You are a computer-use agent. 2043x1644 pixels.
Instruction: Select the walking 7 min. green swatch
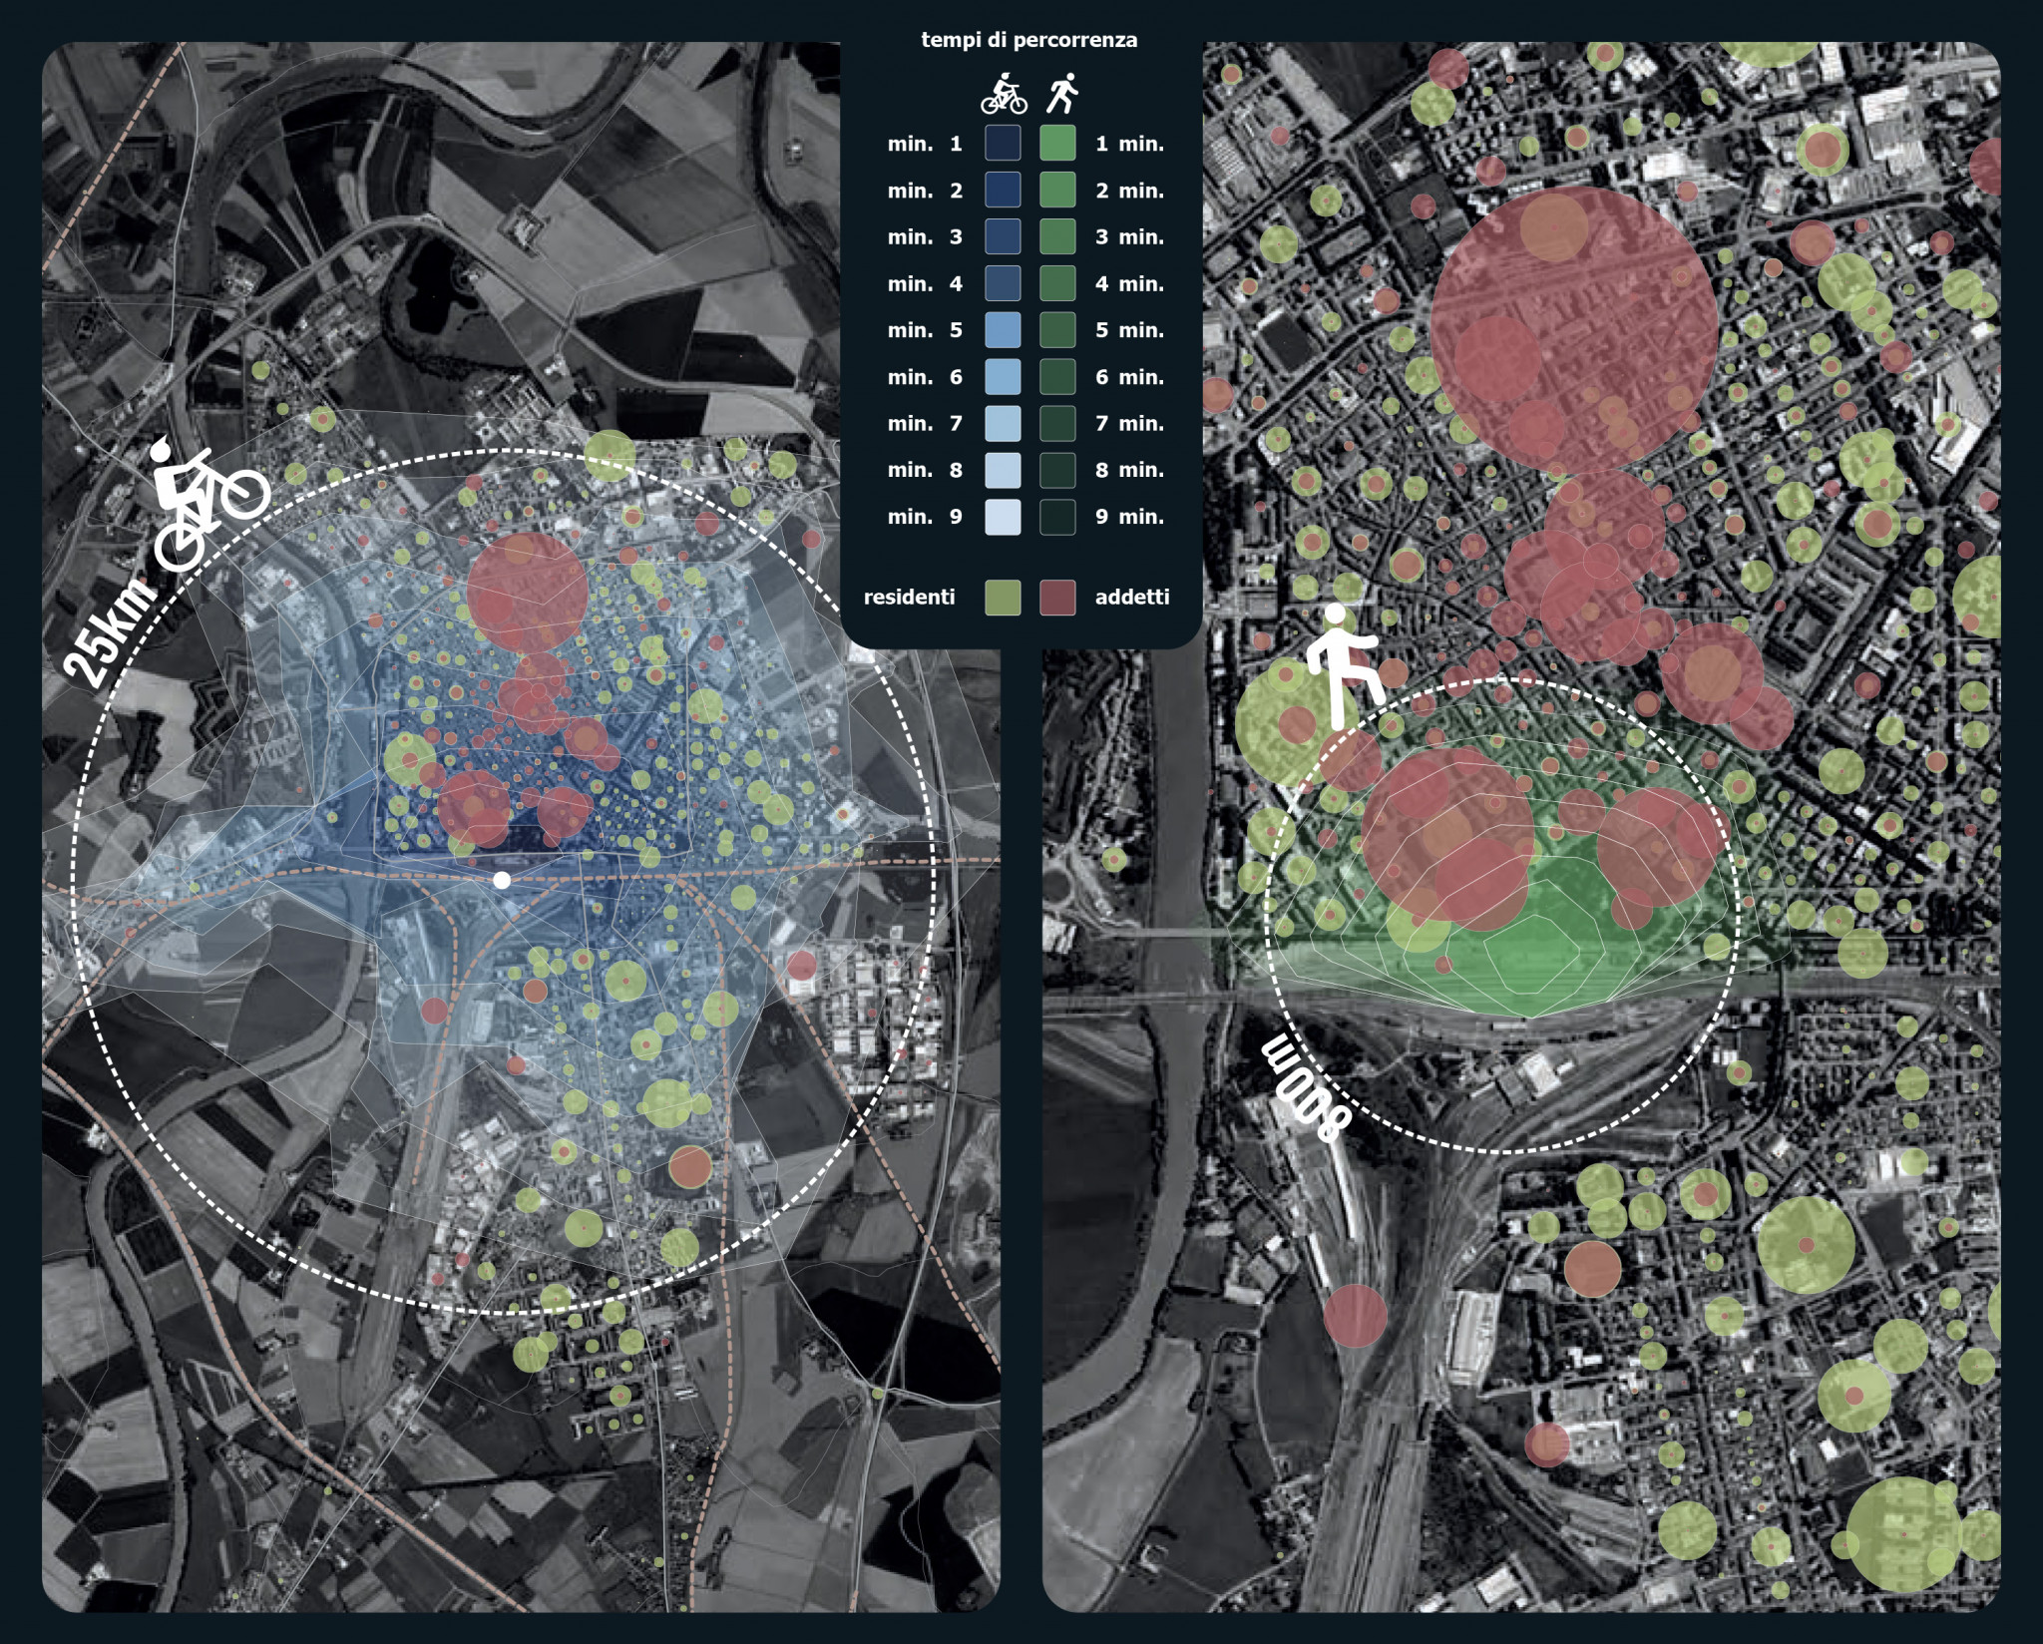coord(1057,423)
